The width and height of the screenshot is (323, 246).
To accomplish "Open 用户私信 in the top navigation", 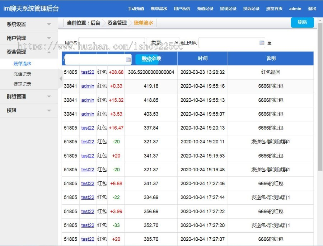I will (x=182, y=9).
